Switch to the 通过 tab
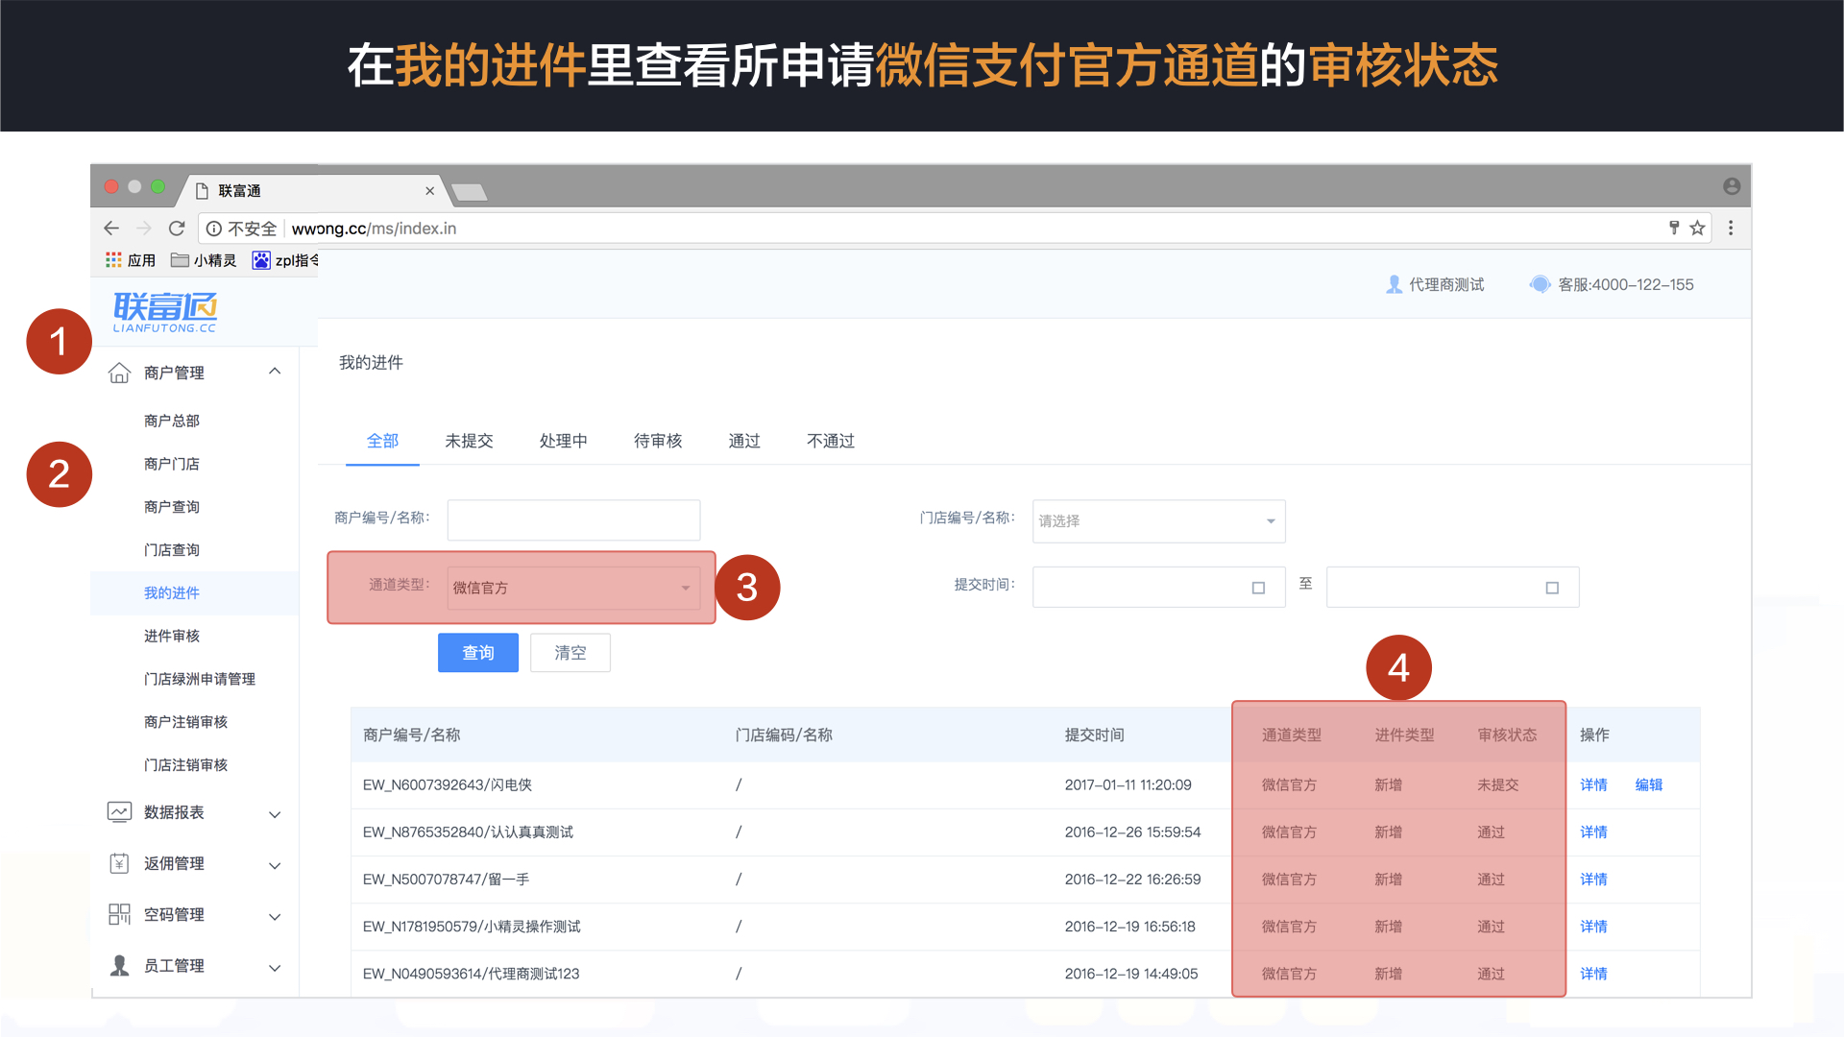Viewport: 1844px width, 1037px height. tap(744, 441)
